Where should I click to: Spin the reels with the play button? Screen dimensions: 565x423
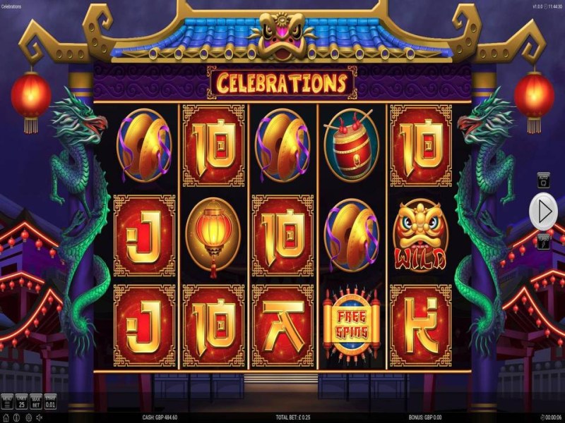tap(543, 211)
